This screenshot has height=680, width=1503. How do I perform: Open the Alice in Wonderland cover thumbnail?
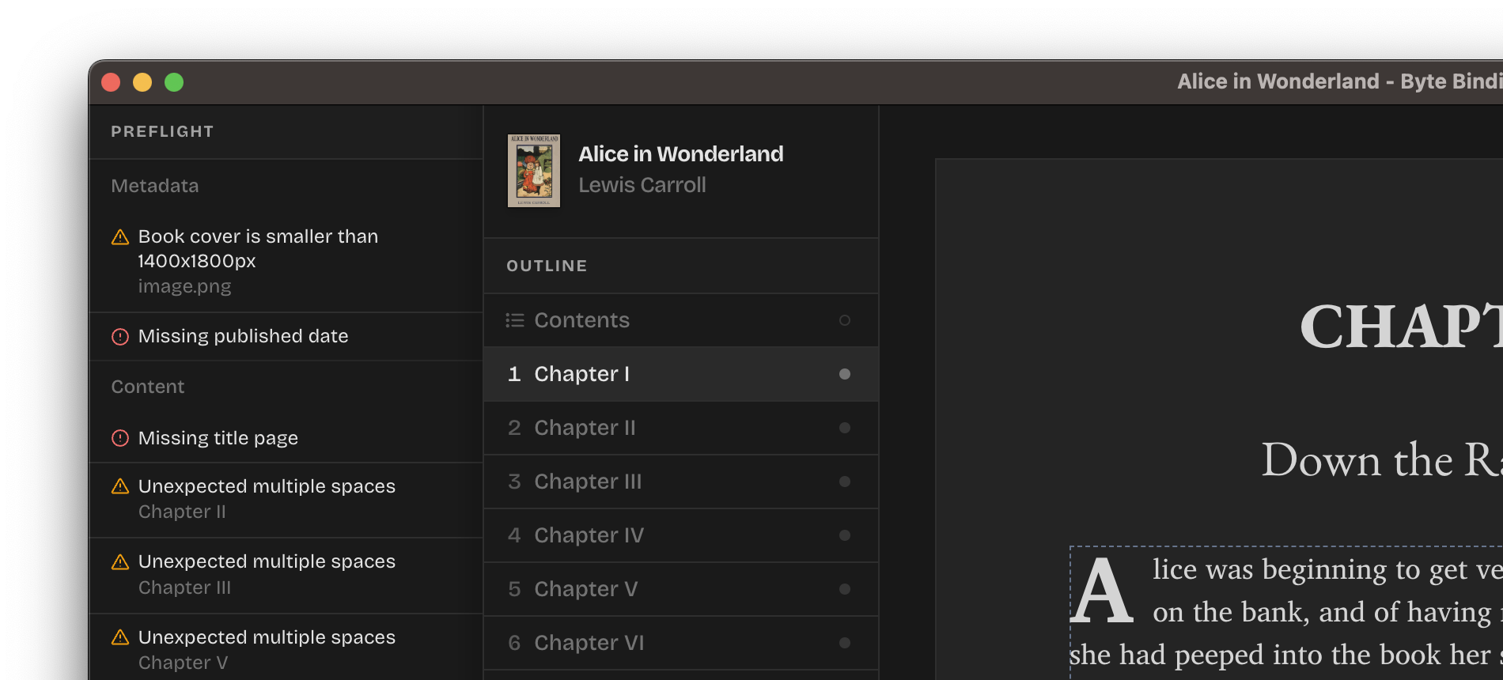[x=534, y=171]
